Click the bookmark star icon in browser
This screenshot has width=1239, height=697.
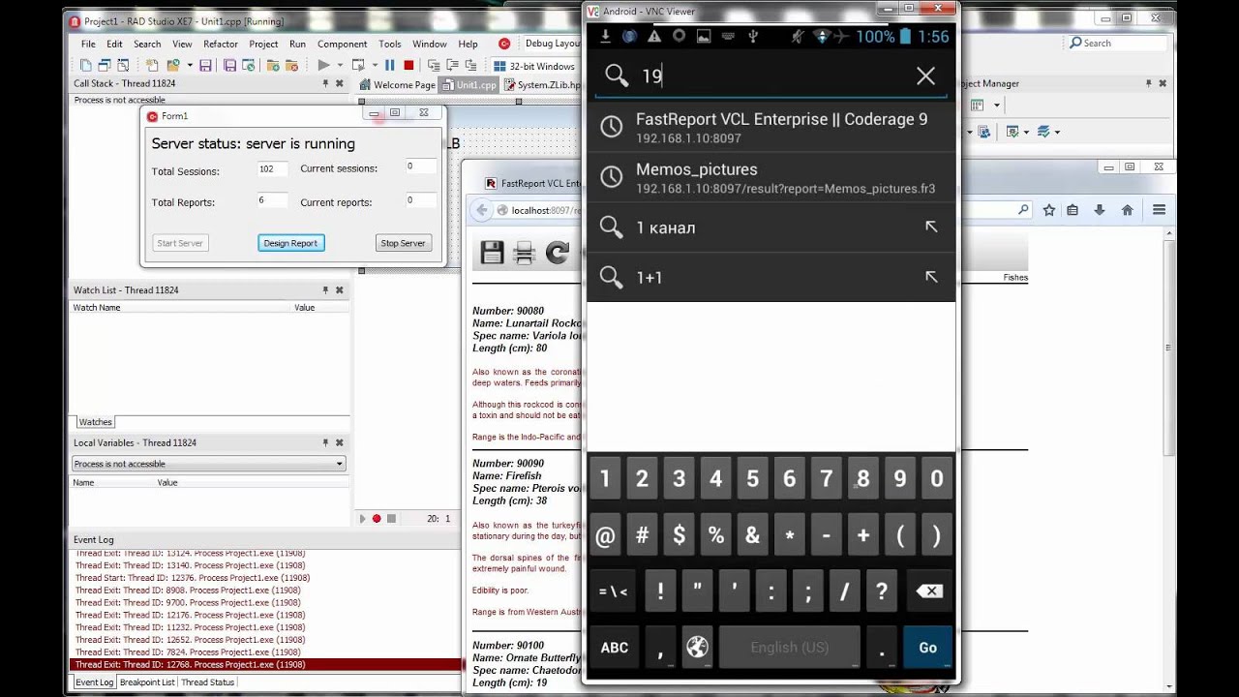(x=1049, y=210)
